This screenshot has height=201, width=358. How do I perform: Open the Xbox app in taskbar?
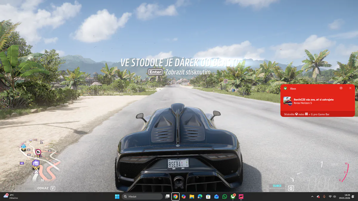(x=233, y=197)
